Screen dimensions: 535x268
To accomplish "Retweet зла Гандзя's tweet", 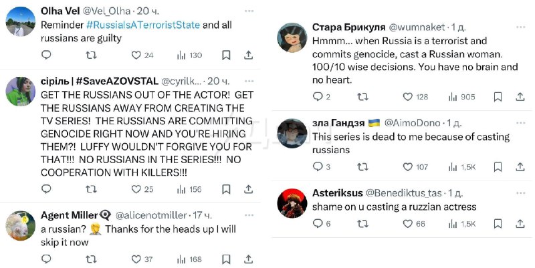I will pos(362,166).
